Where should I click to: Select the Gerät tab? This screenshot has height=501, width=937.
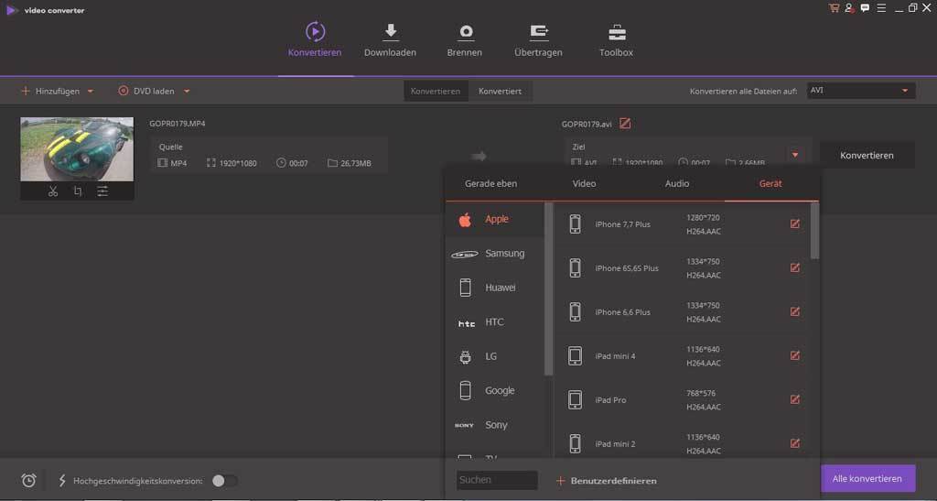pyautogui.click(x=770, y=184)
